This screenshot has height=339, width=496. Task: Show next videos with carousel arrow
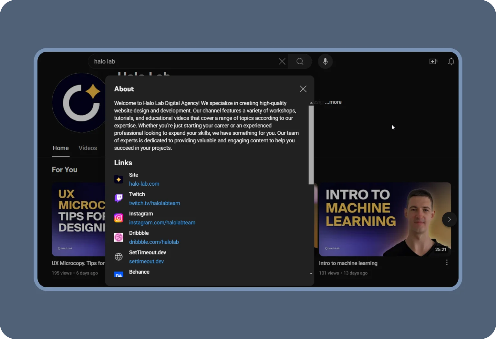(x=449, y=220)
